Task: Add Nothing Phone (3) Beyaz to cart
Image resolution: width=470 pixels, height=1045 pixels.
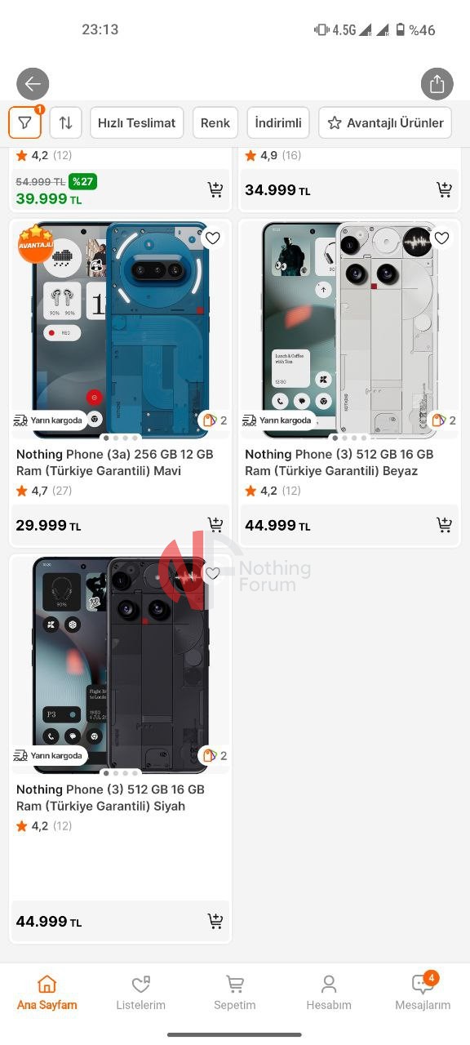Action: [x=444, y=525]
